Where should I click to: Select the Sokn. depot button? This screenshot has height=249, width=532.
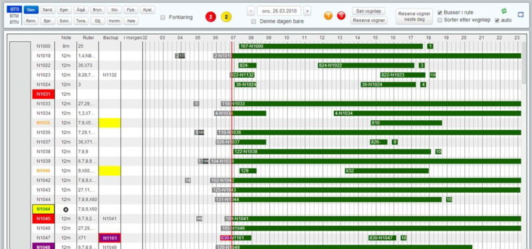(65, 21)
